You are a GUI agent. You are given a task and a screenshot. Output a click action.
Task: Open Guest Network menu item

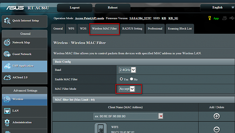(x=24, y=55)
